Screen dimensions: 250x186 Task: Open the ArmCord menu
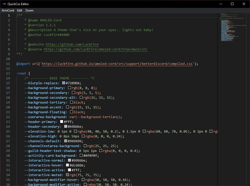pyautogui.click(x=8, y=10)
